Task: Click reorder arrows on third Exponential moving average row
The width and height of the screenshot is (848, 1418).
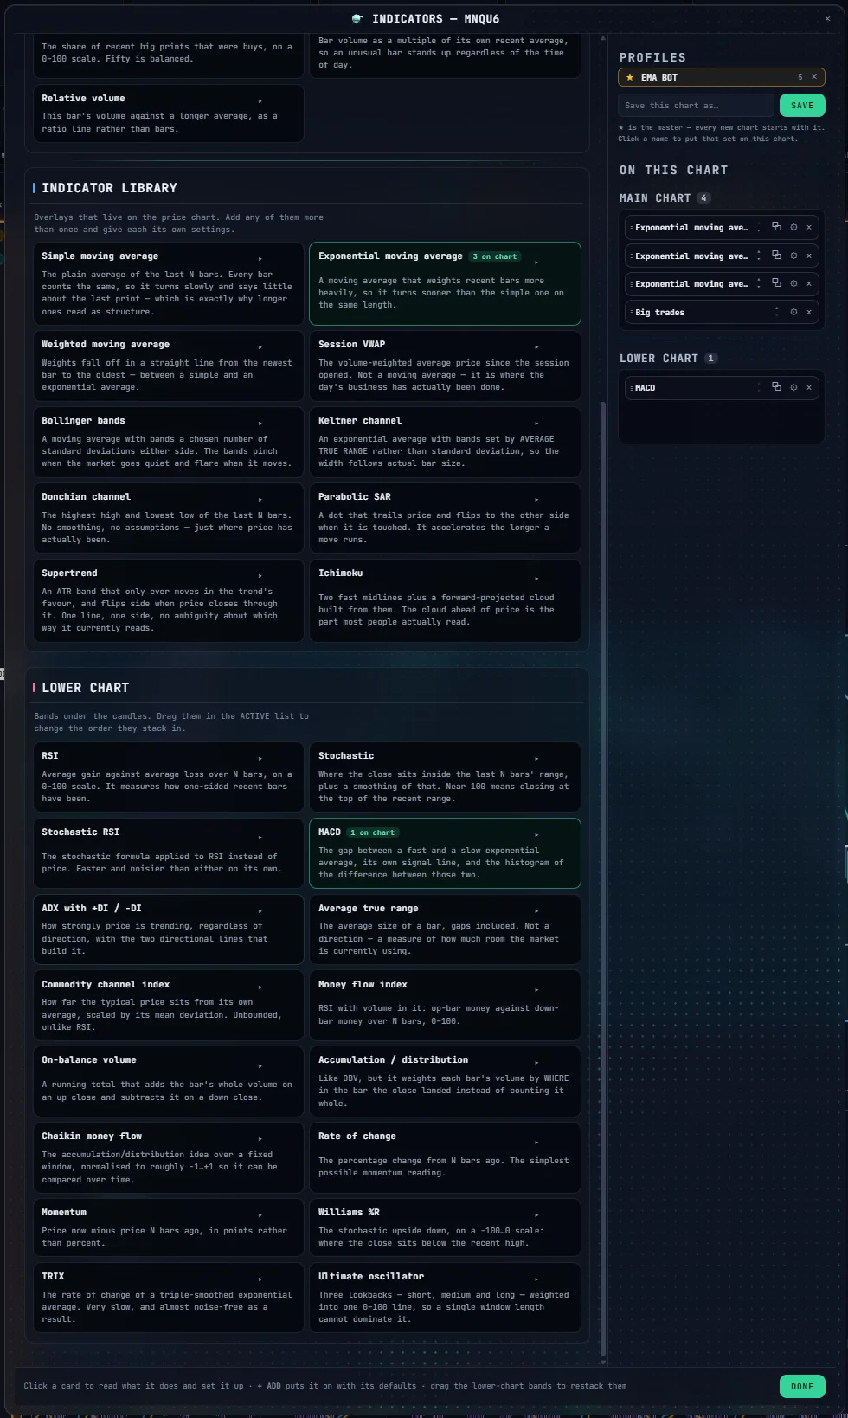Action: pos(759,283)
